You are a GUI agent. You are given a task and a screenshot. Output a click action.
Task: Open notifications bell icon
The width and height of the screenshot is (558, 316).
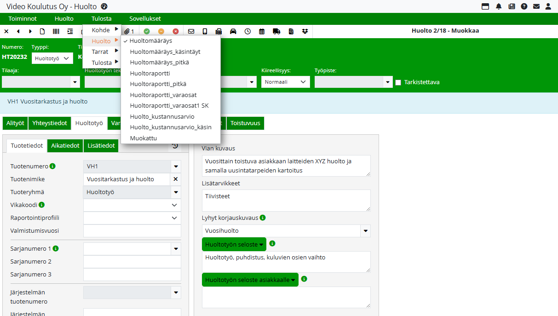(499, 6)
